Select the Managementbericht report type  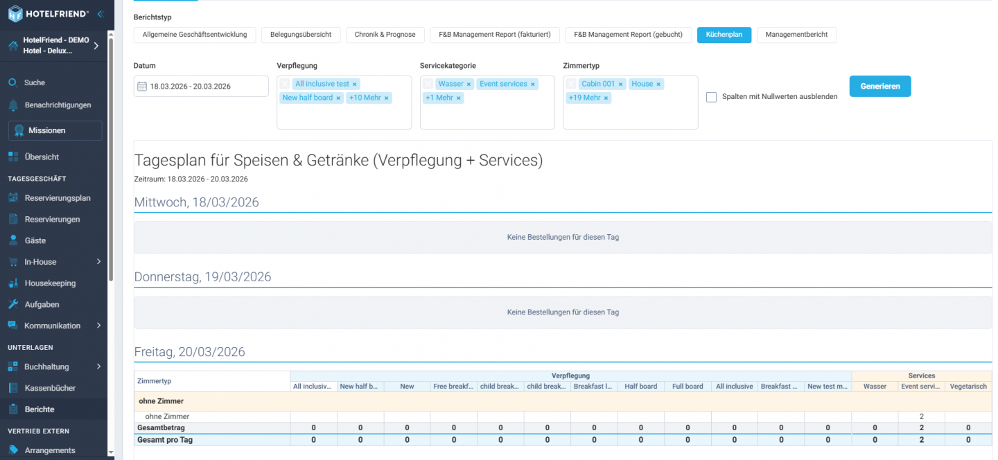pyautogui.click(x=796, y=35)
